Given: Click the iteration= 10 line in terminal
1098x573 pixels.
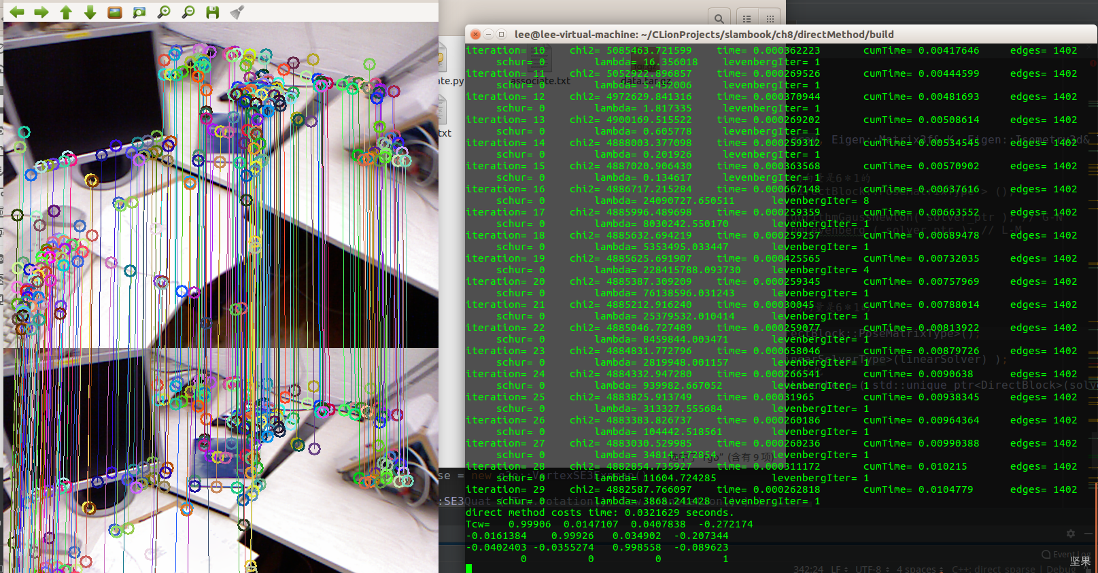Looking at the screenshot, I should point(771,50).
